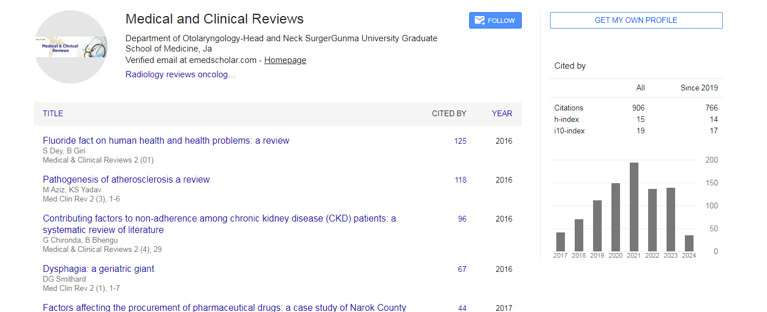
Task: Sort articles by Year column header
Action: (501, 113)
